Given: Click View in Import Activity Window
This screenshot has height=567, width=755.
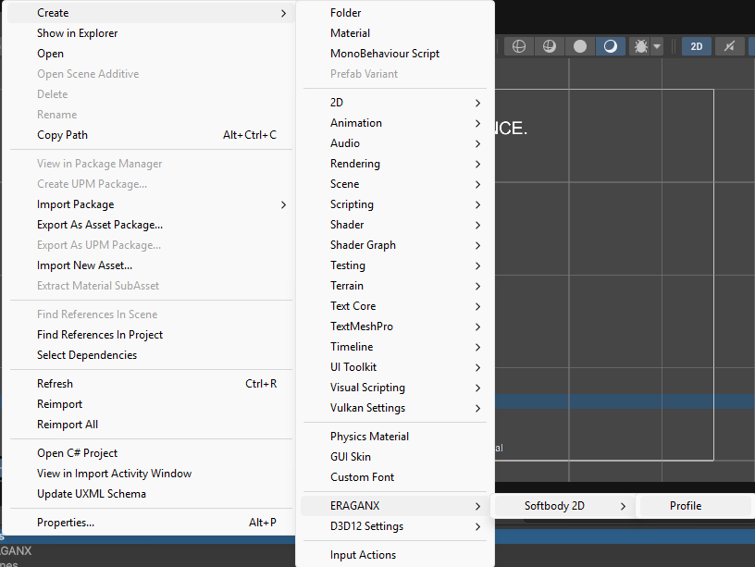Looking at the screenshot, I should point(151,474).
